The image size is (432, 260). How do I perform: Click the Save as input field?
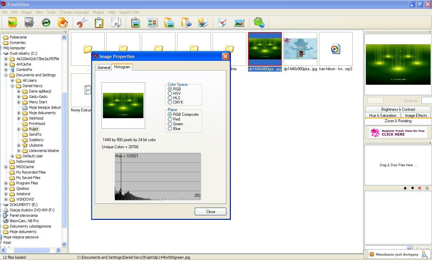[427, 100]
